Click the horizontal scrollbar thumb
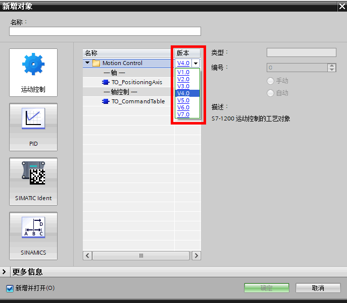Screen dimensions: 347x303 coord(141,256)
